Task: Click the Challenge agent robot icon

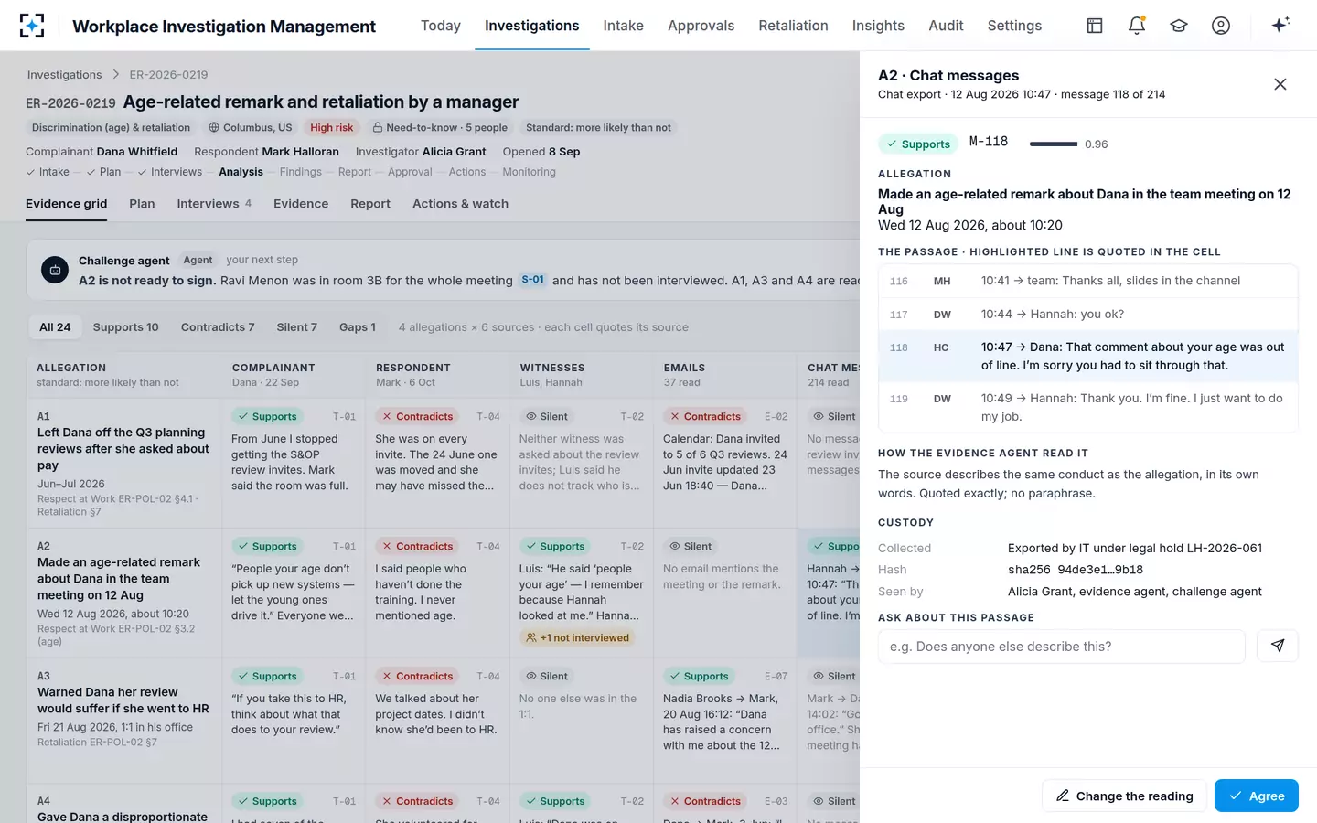Action: [55, 270]
